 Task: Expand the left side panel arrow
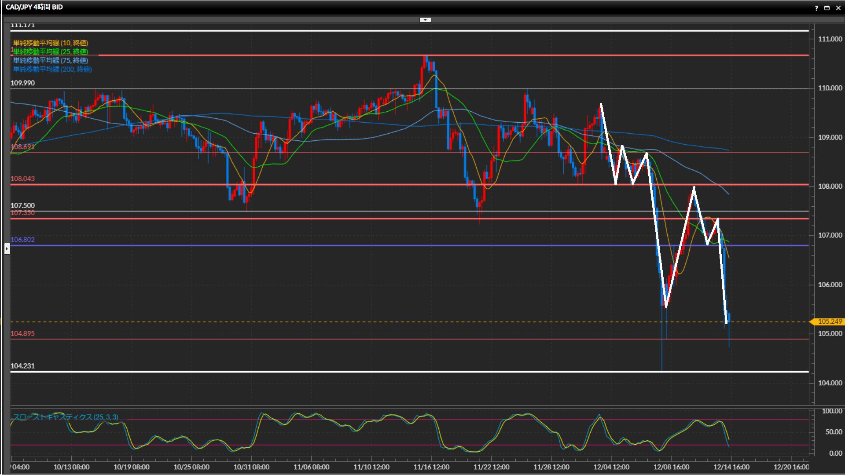pyautogui.click(x=7, y=249)
